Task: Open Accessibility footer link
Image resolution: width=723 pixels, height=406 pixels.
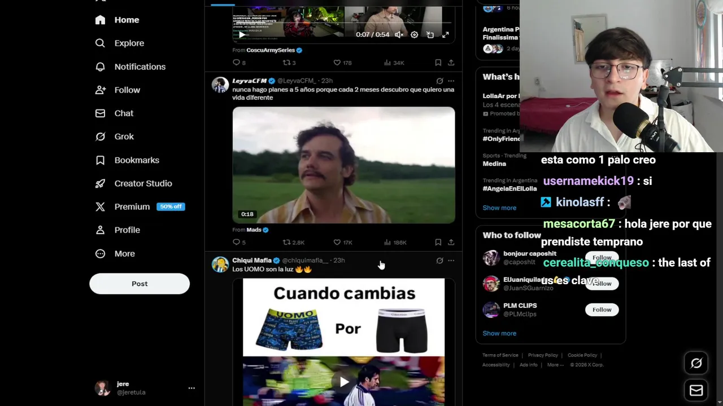Action: point(496,365)
